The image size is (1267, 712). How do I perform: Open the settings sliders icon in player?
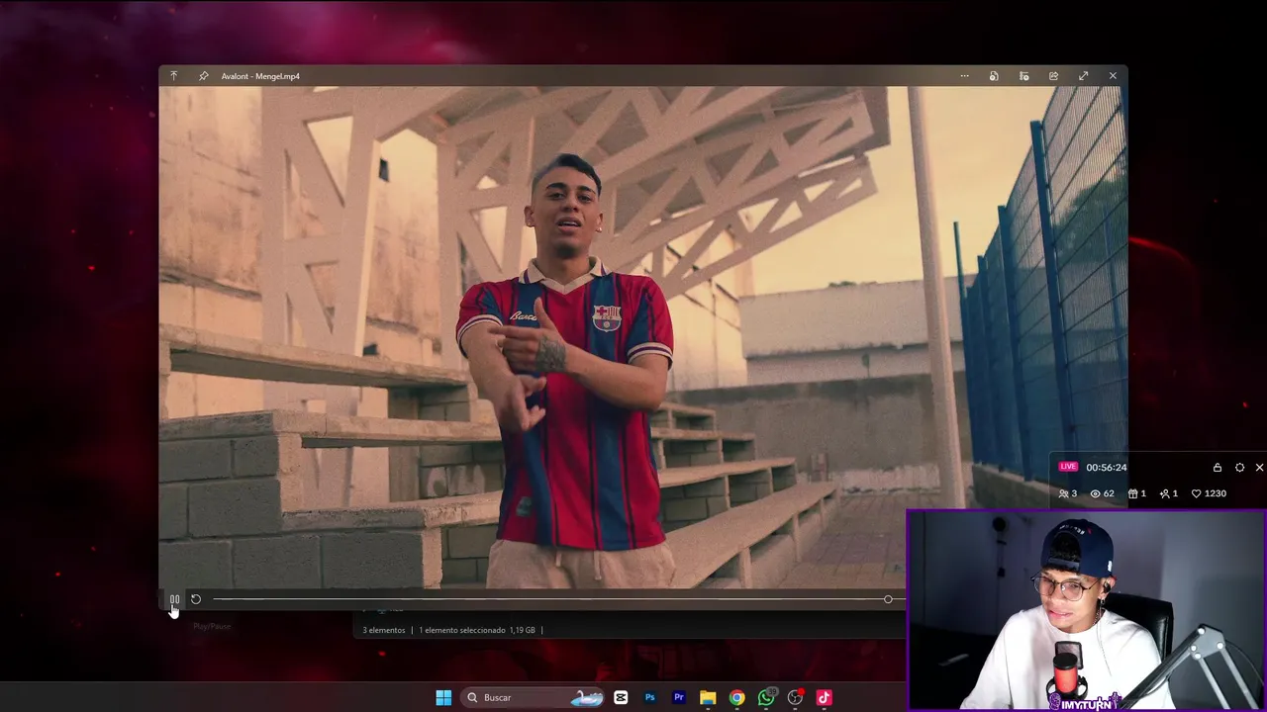click(x=1023, y=76)
